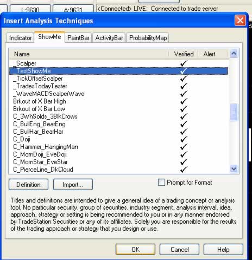Click the Verified checkmark for _Scalper

point(184,63)
